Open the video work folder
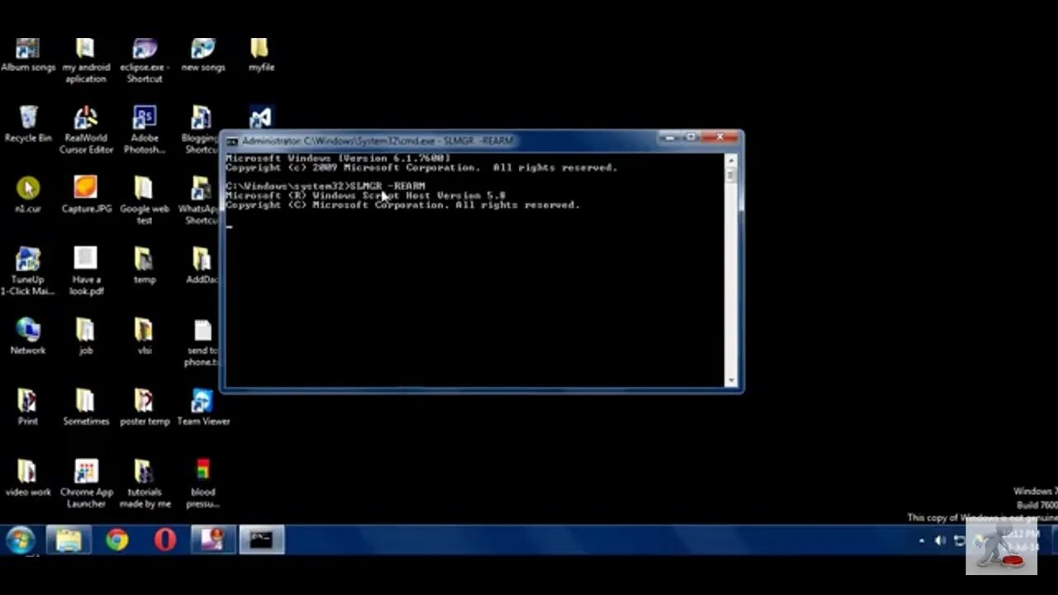This screenshot has height=595, width=1058. (28, 478)
